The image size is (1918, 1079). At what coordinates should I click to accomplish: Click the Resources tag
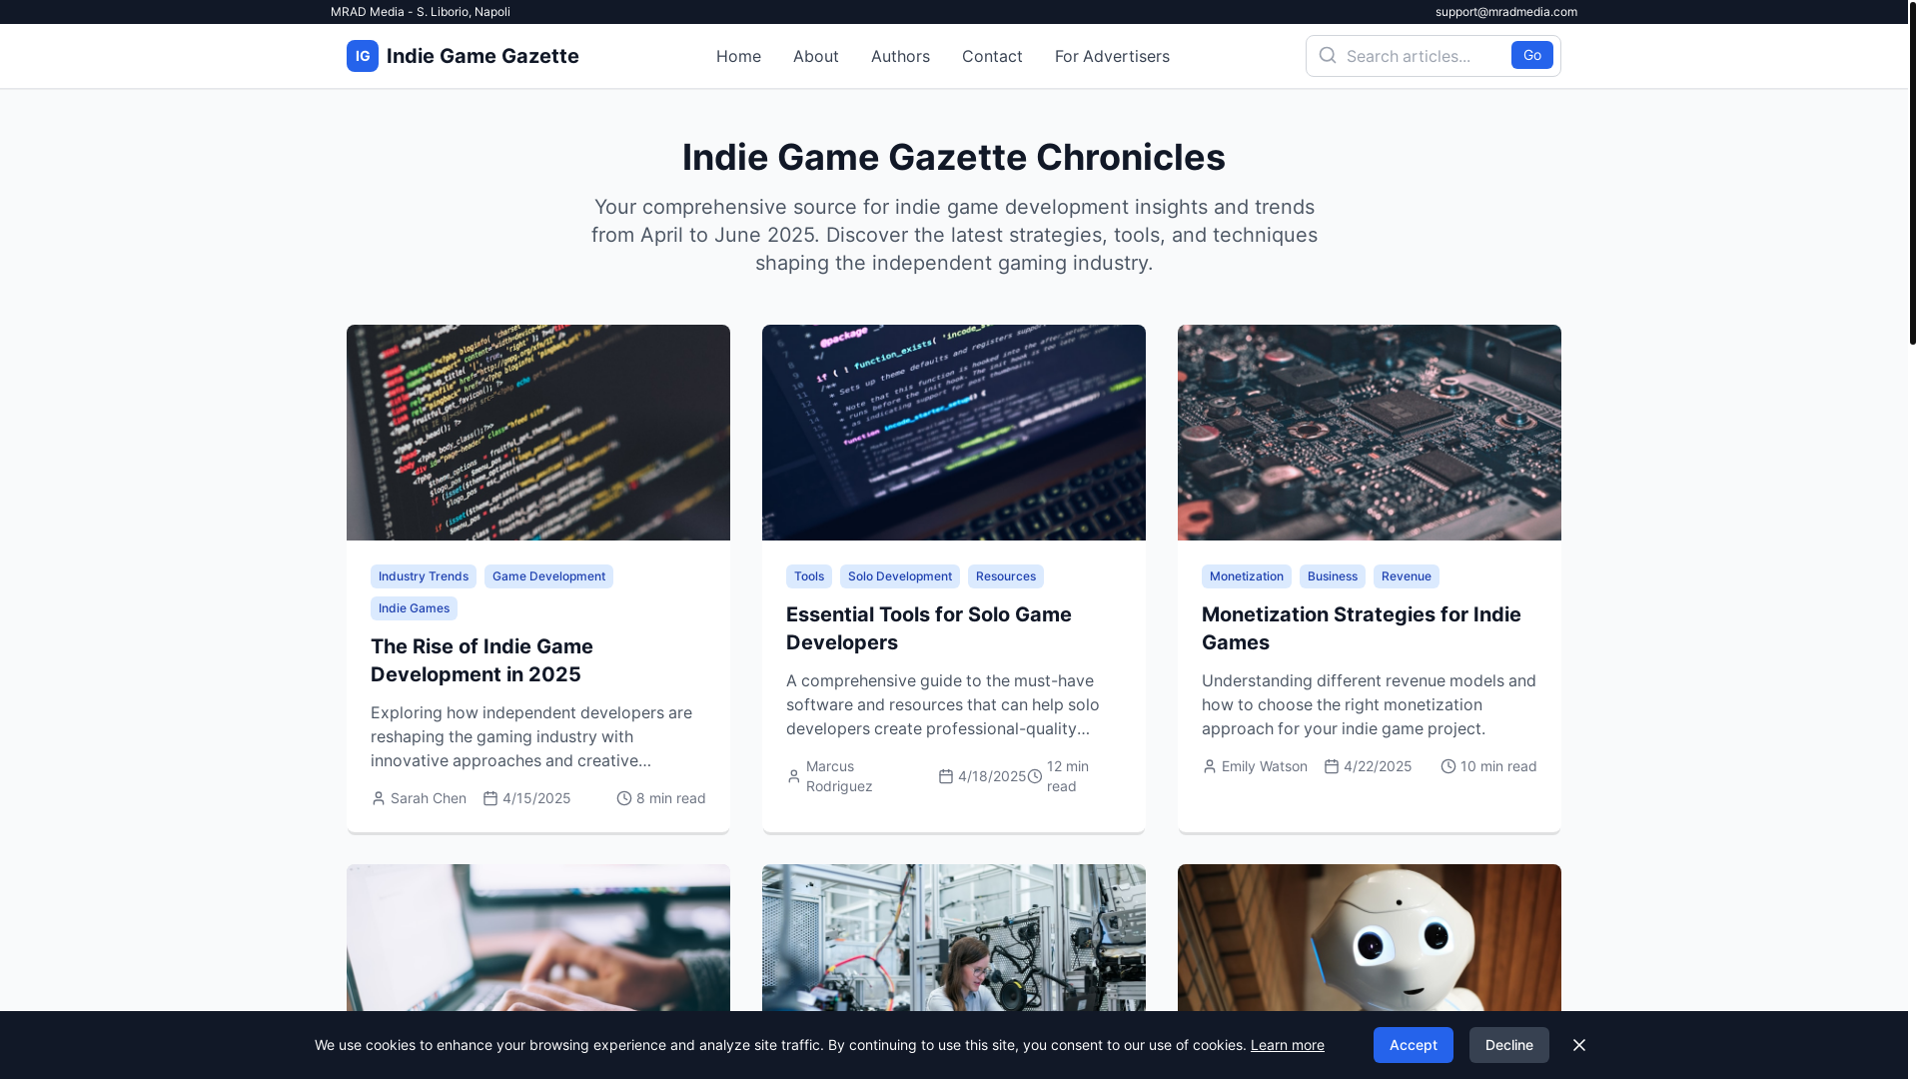[x=1006, y=576]
